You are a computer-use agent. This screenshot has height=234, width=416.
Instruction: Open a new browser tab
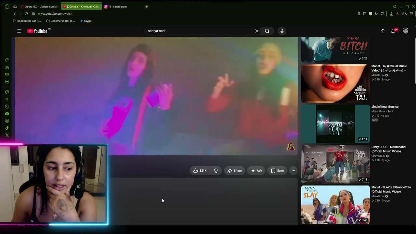tap(147, 6)
